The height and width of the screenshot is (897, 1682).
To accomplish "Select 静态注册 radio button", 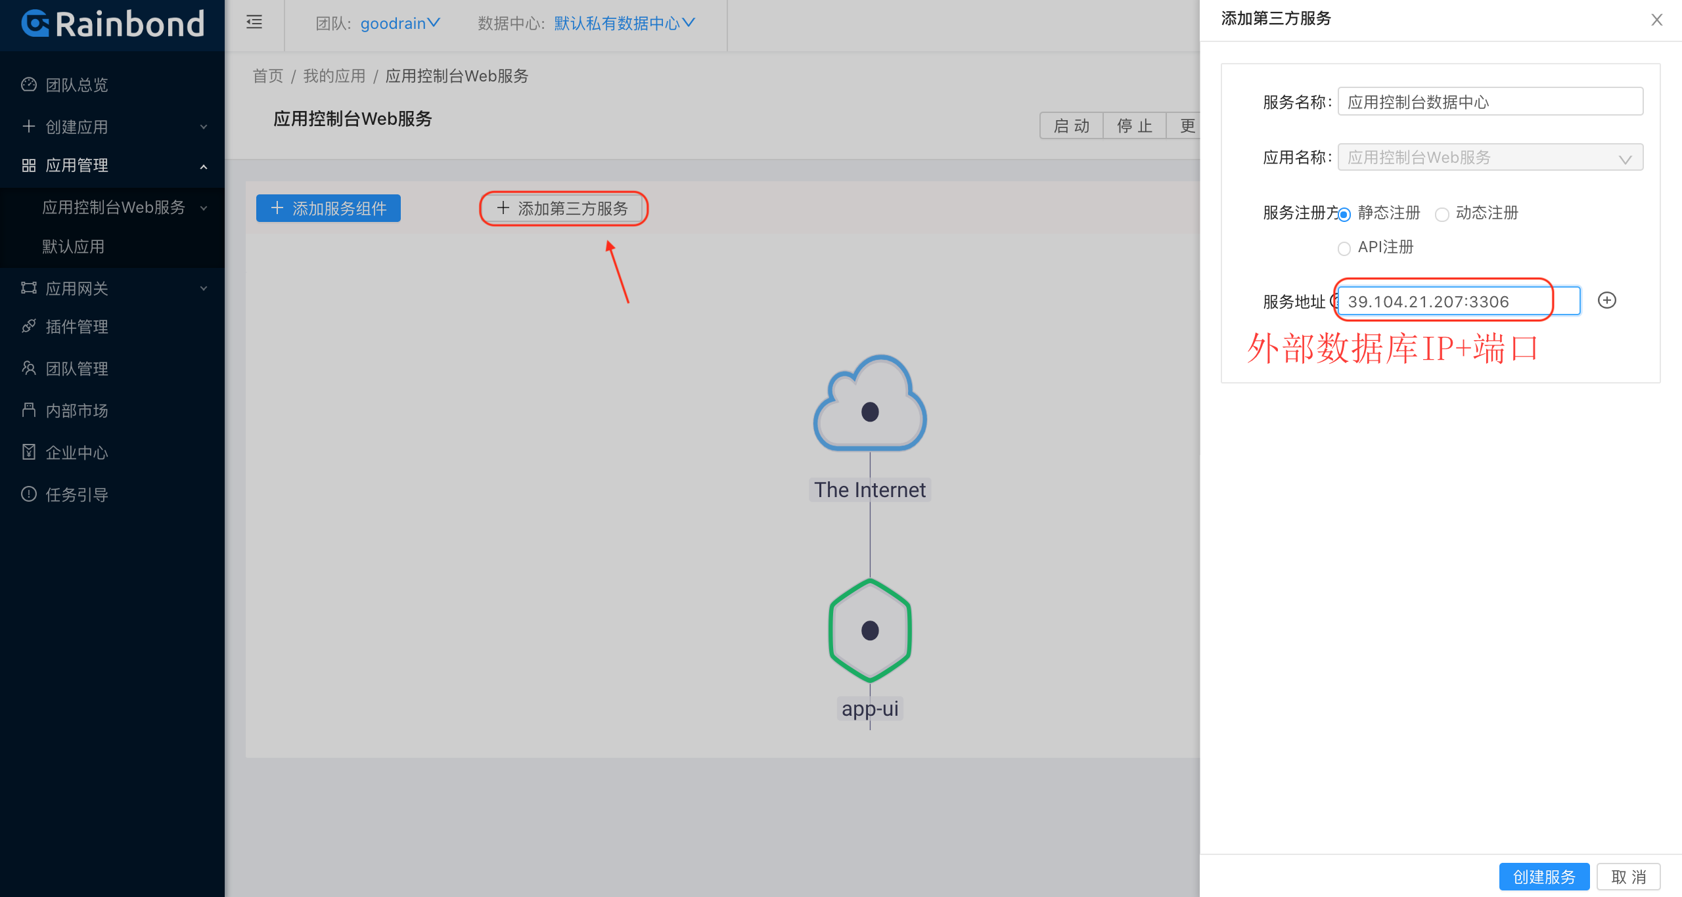I will coord(1346,212).
